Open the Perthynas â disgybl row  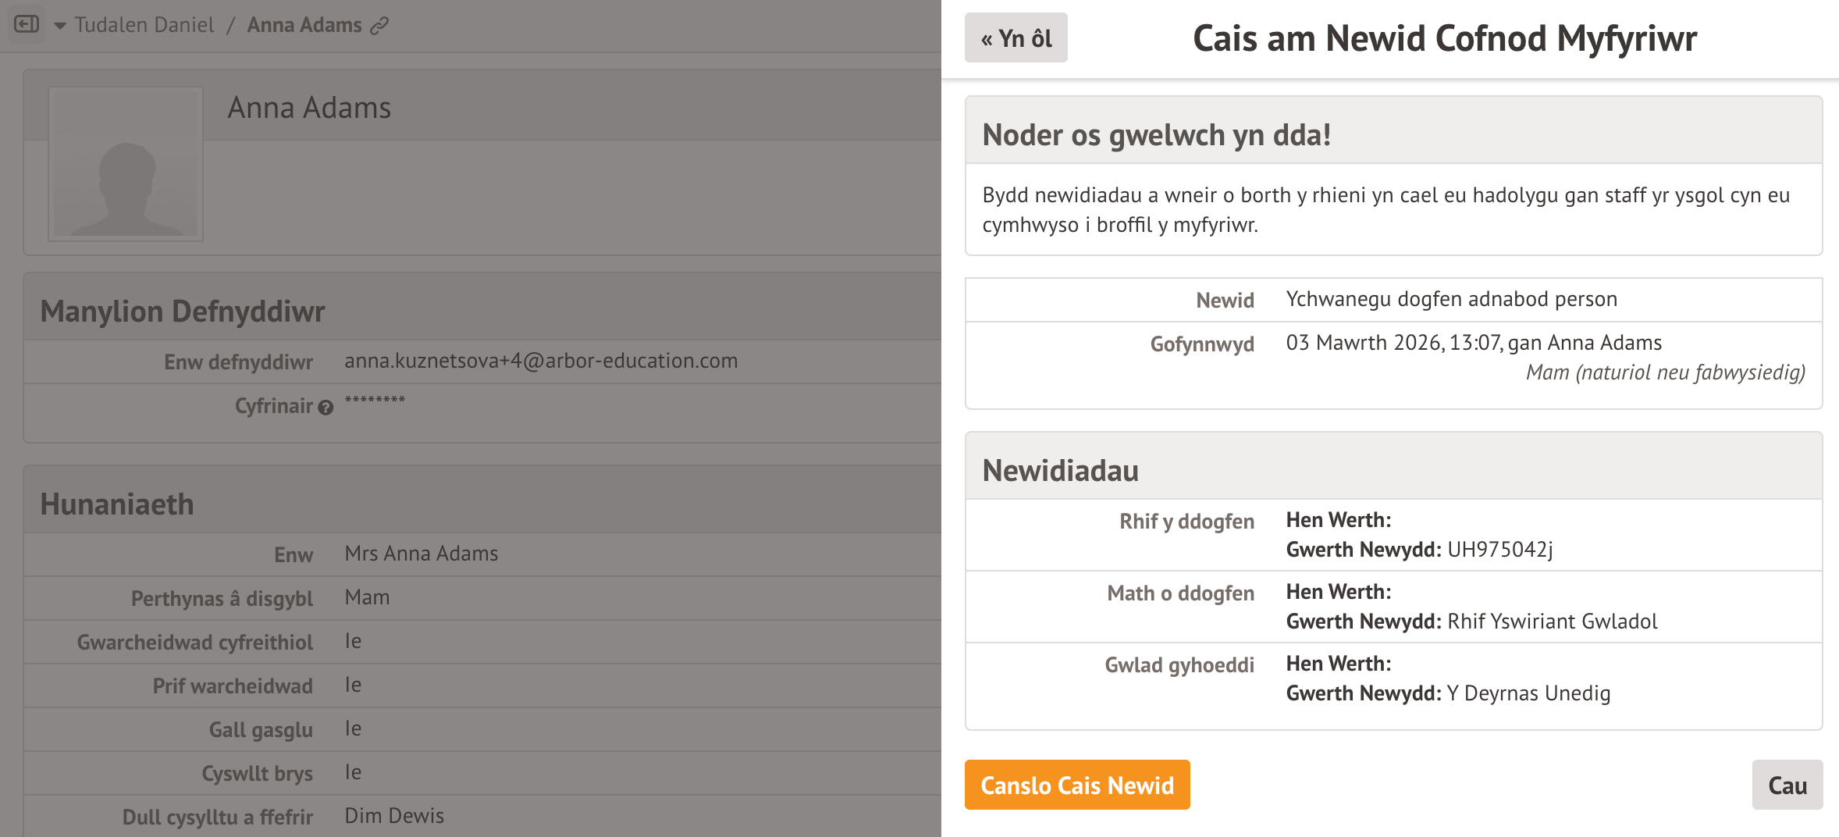(x=481, y=598)
